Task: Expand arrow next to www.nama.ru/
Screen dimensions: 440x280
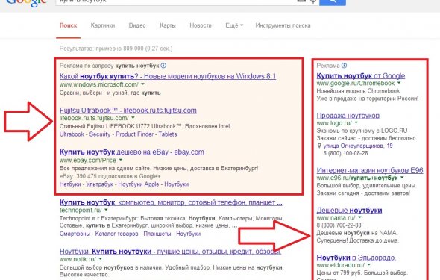Action: click(359, 217)
